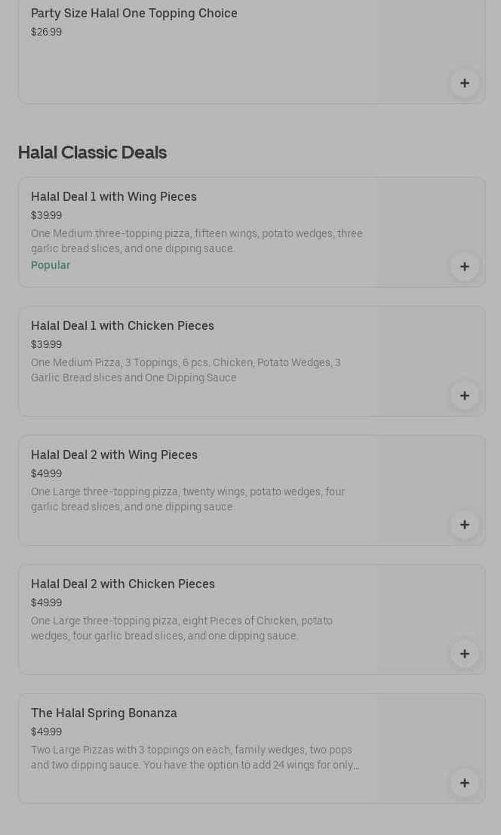Click the Halal Classic Deals section heading

[x=92, y=153]
